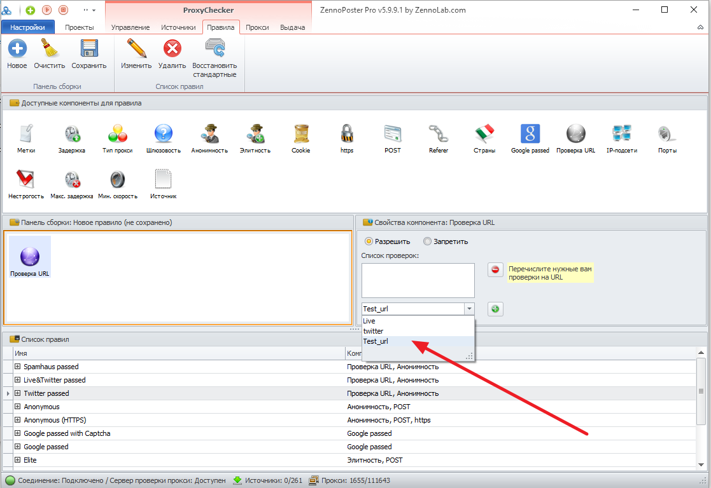
Task: Select the Анонимность component icon
Action: pos(209,134)
